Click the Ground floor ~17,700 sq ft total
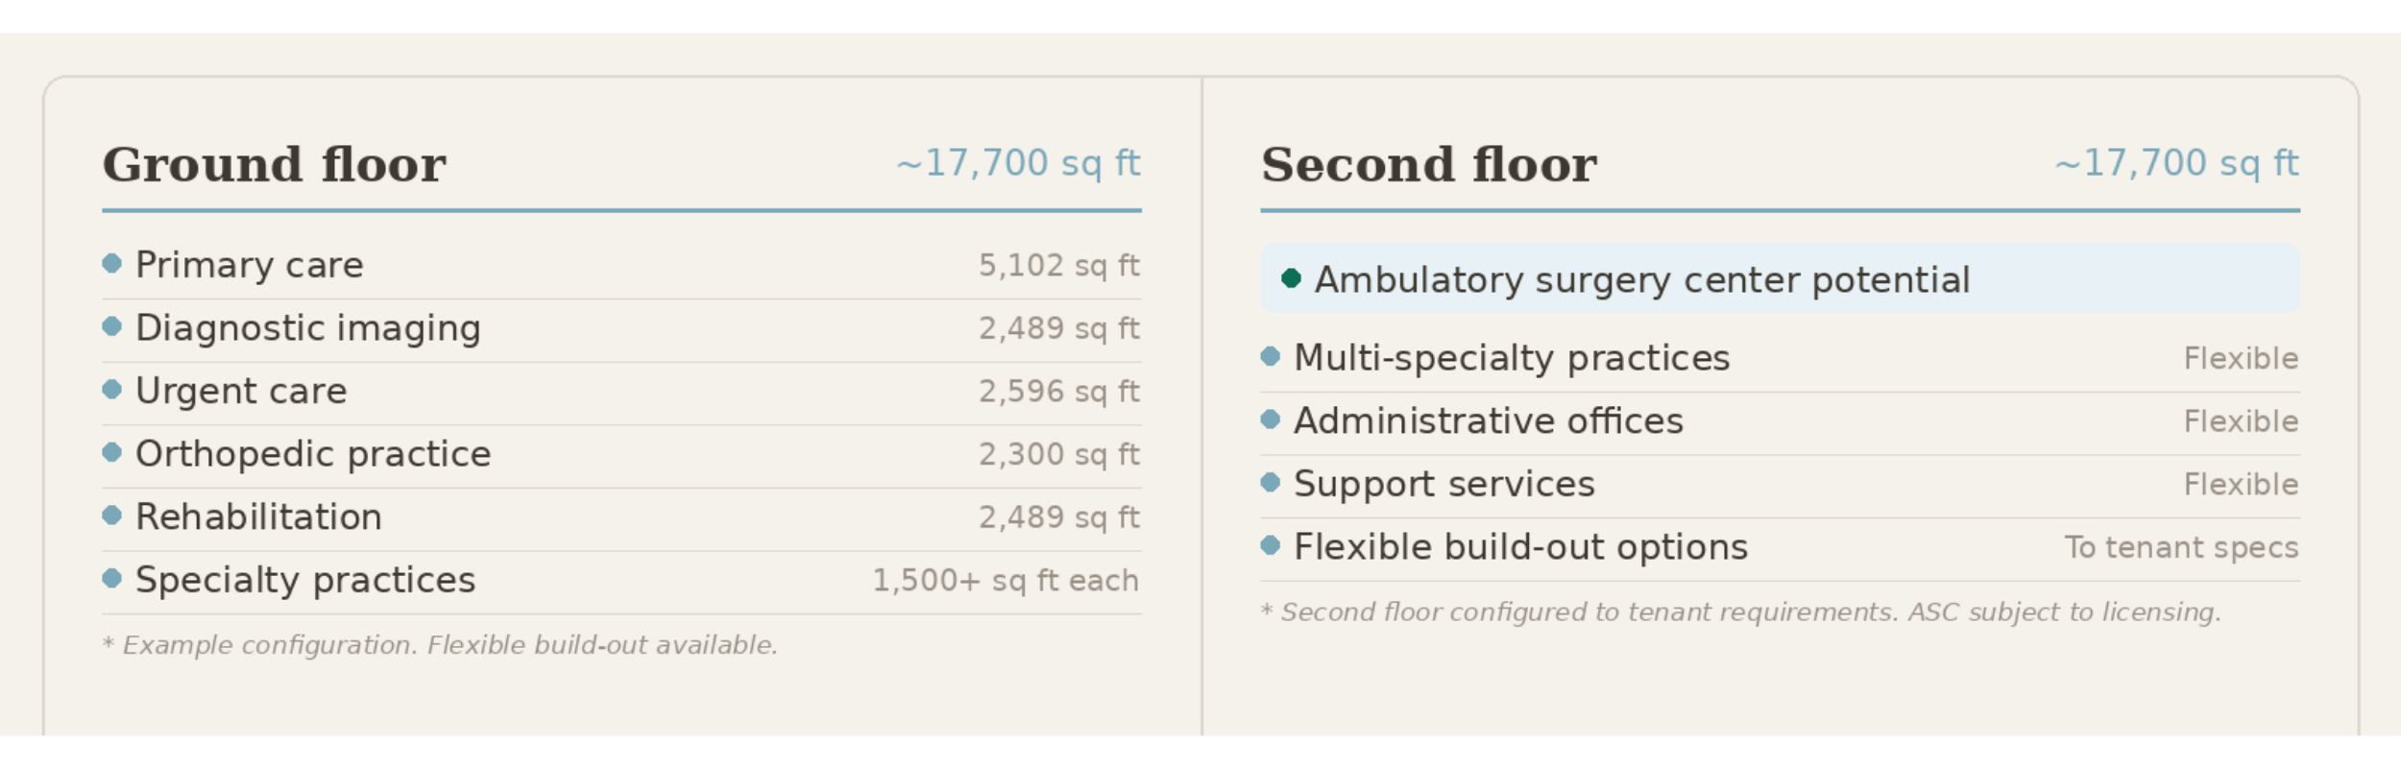This screenshot has width=2401, height=768. pos(1019,163)
